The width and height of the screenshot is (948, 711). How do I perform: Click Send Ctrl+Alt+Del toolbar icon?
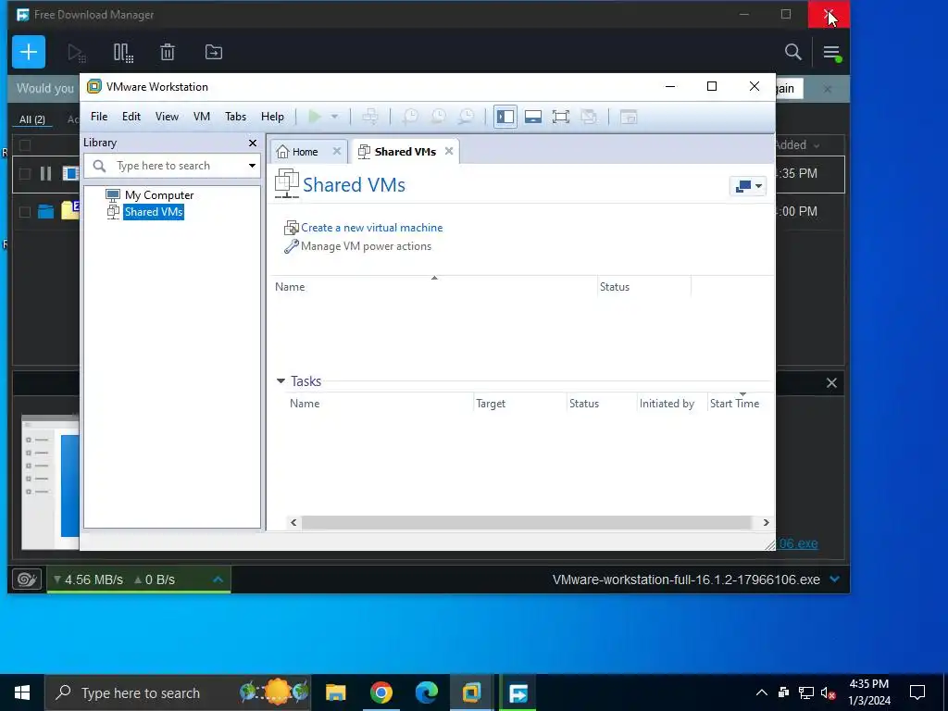click(x=370, y=117)
